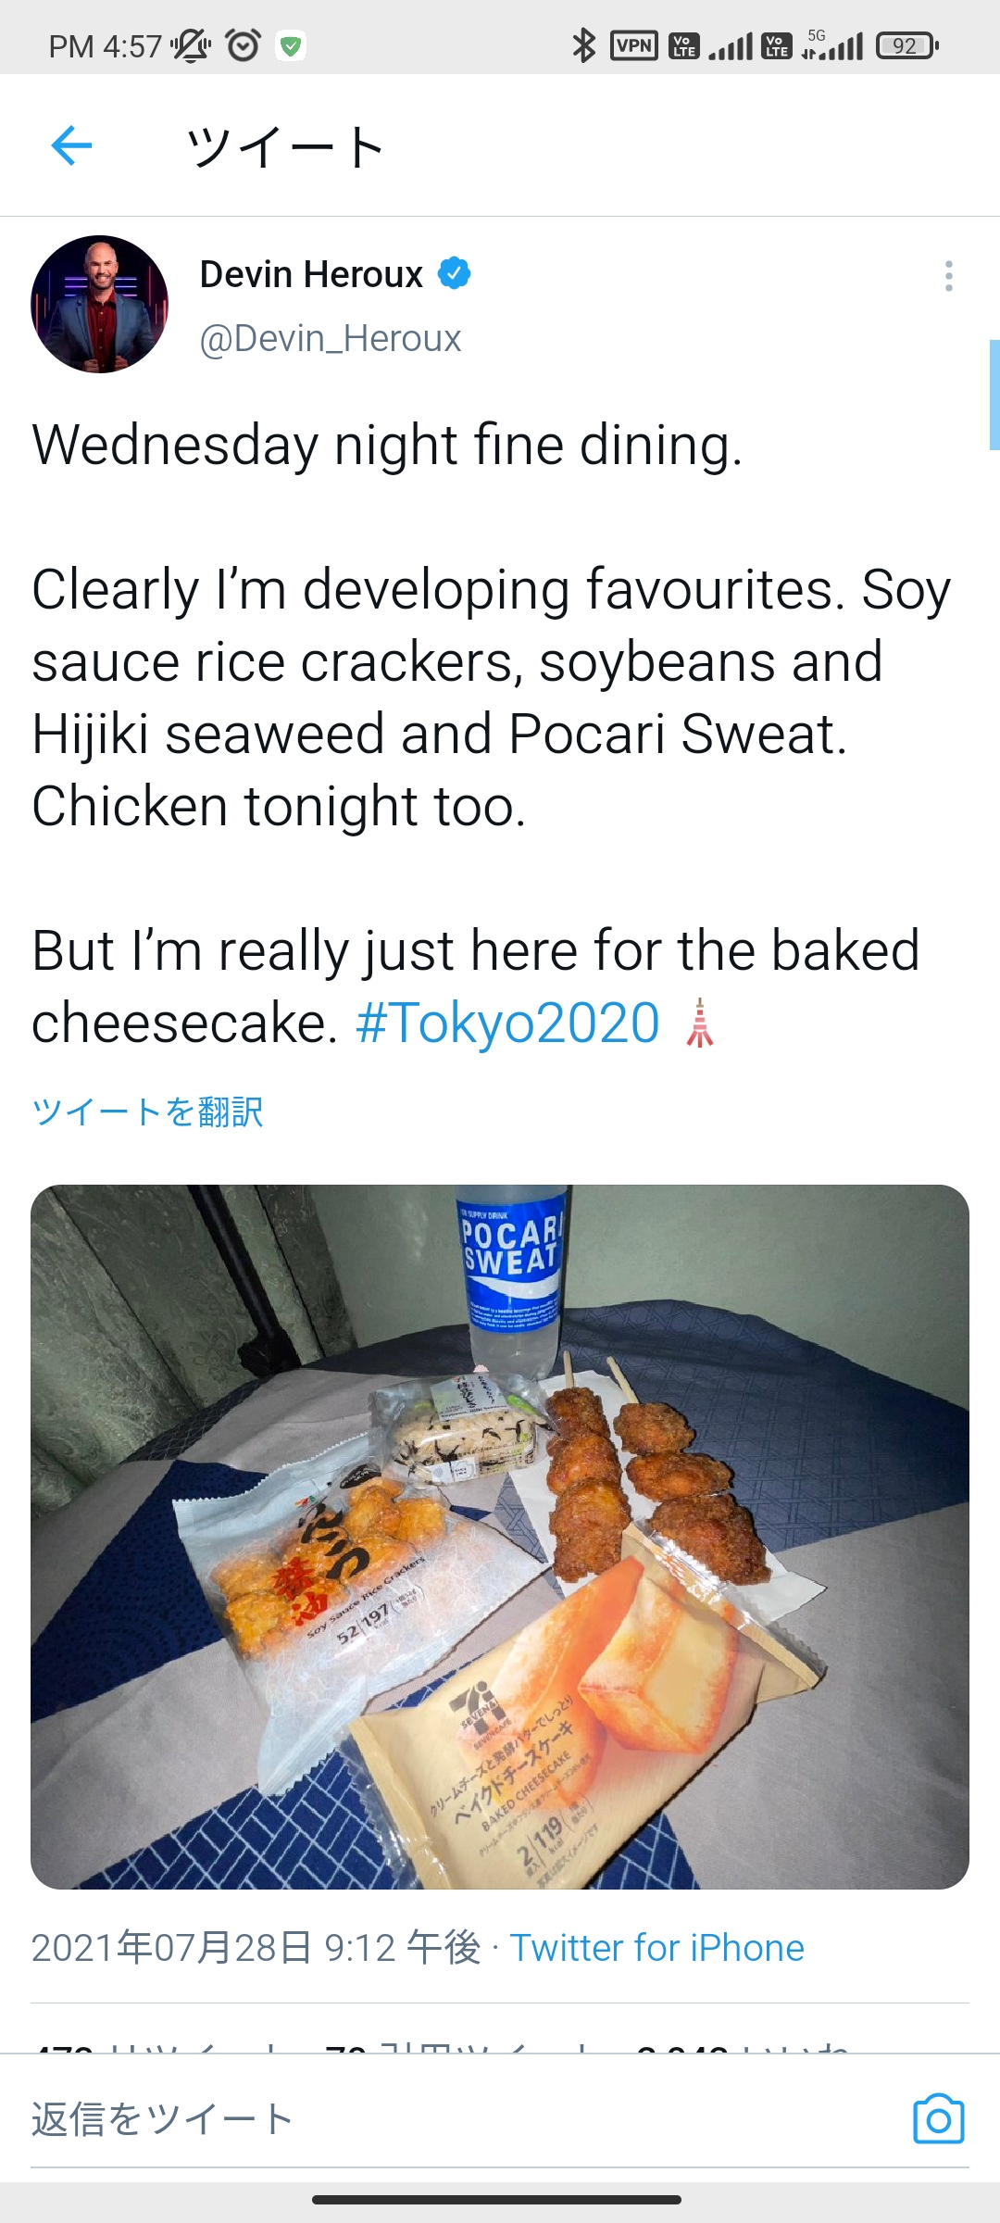The width and height of the screenshot is (1000, 2223).
Task: Tap the green shield status icon
Action: click(291, 45)
